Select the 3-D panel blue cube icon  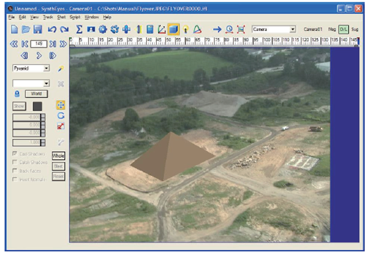tap(173, 30)
